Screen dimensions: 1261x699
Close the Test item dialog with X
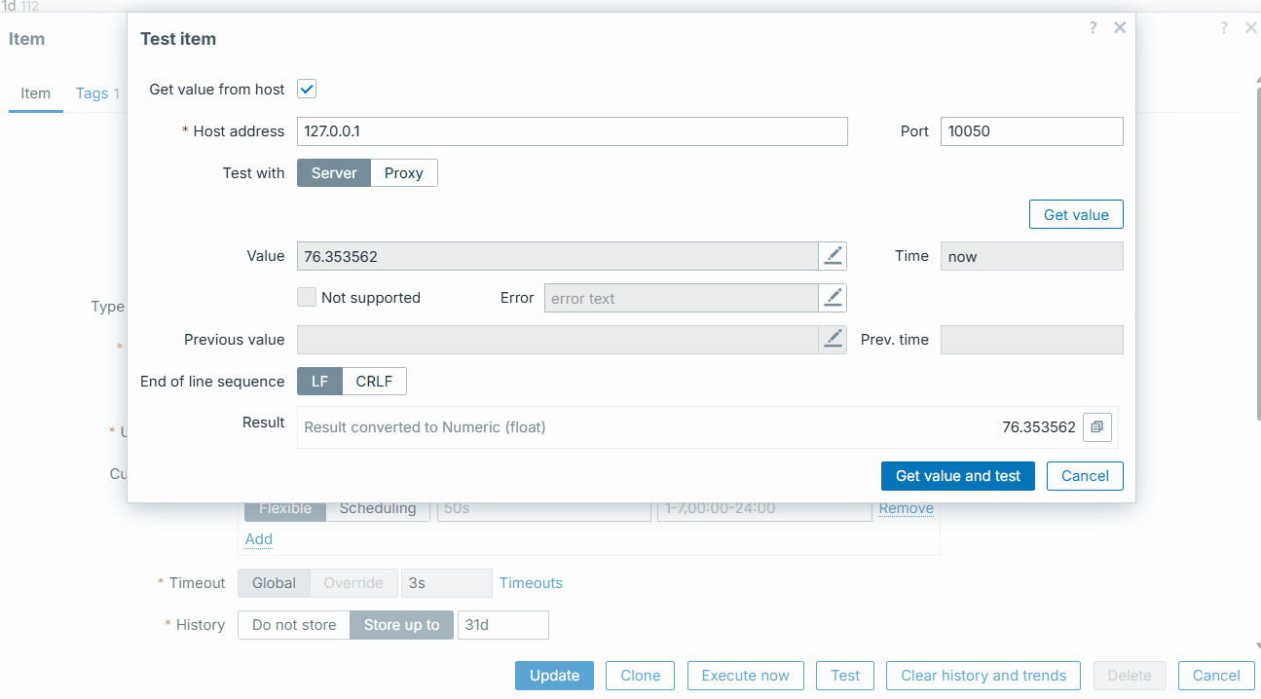pos(1120,28)
